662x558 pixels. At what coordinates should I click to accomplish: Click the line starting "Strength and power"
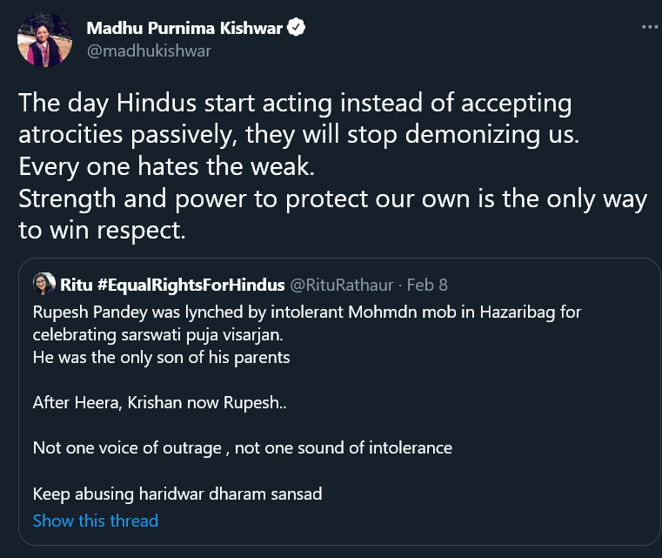[x=332, y=199]
